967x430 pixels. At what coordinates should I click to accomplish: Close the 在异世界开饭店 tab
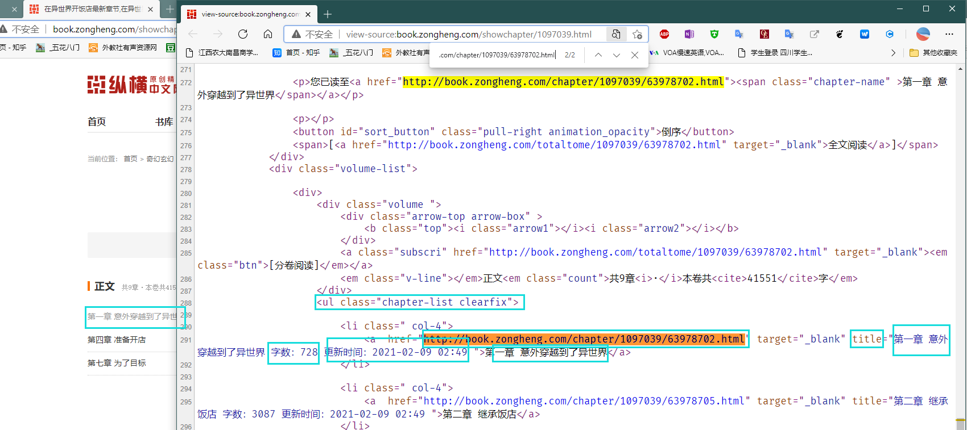click(x=150, y=9)
